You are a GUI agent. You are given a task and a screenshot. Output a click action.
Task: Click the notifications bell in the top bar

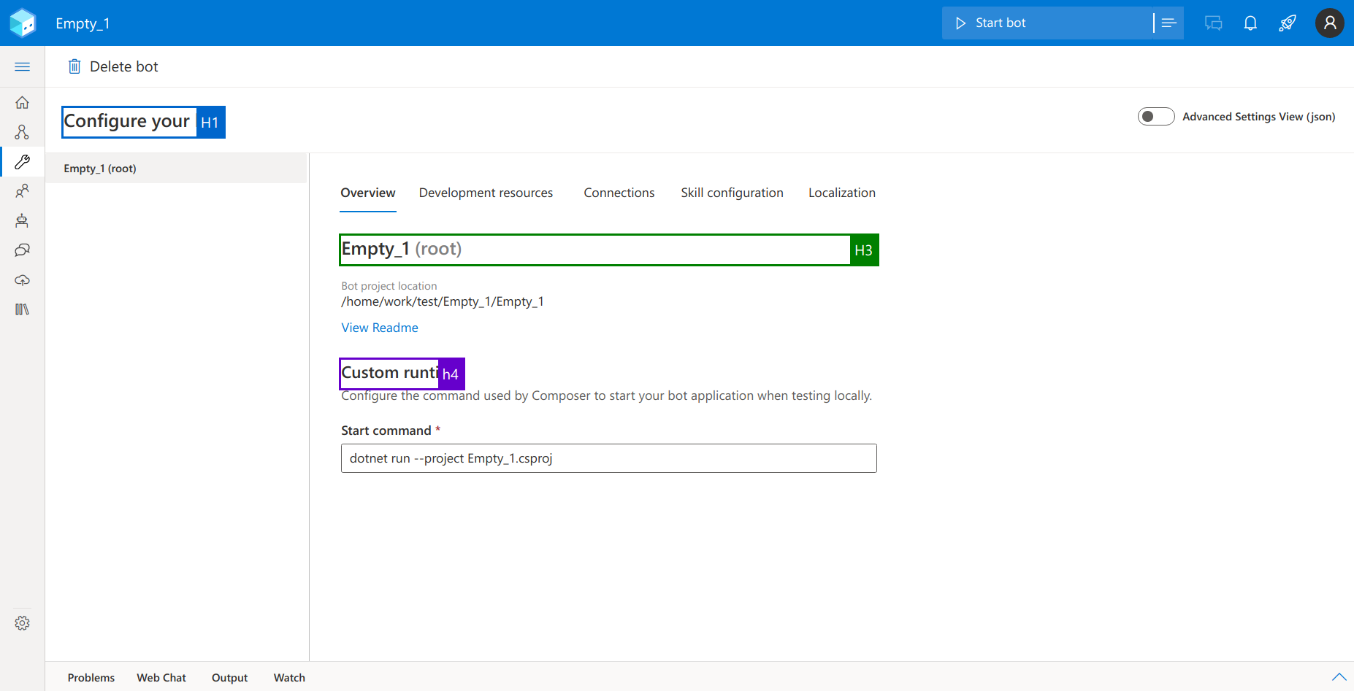(x=1250, y=23)
